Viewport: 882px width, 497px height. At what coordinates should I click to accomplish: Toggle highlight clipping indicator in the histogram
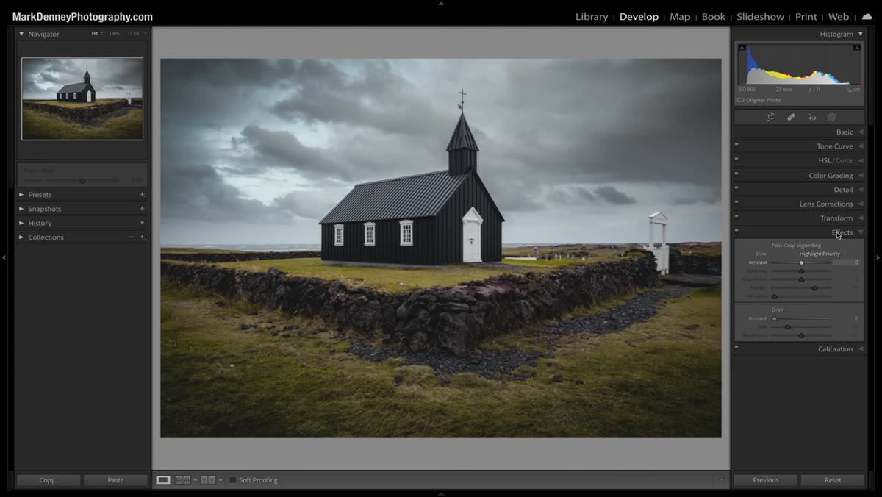857,48
